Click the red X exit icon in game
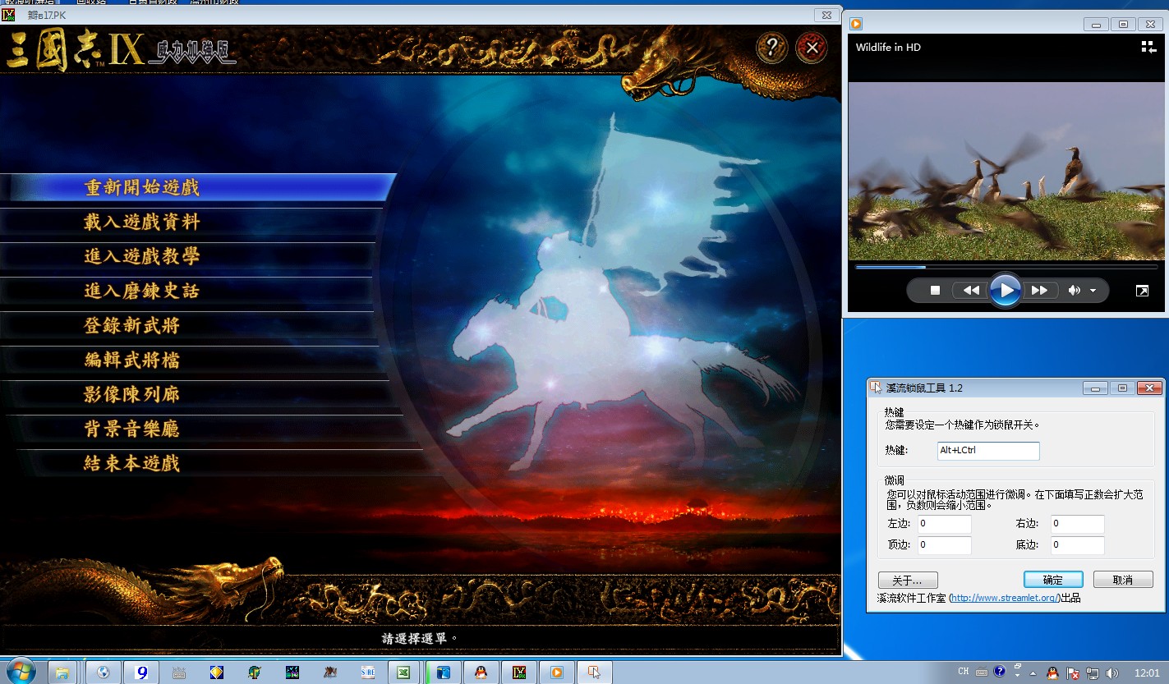 pos(812,48)
